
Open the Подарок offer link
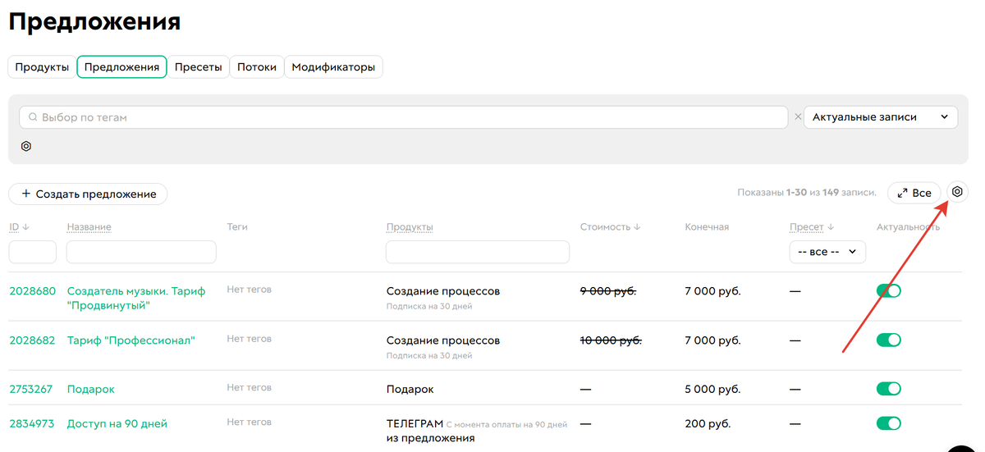click(91, 389)
